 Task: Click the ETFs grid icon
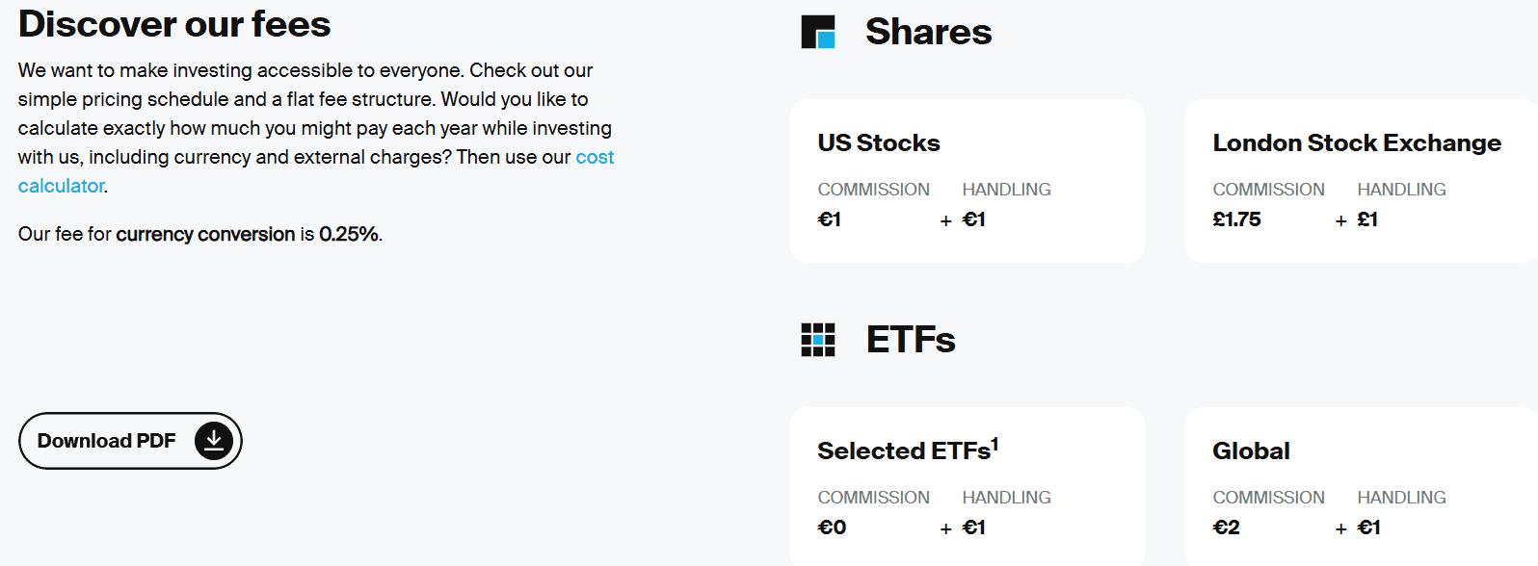pos(818,340)
